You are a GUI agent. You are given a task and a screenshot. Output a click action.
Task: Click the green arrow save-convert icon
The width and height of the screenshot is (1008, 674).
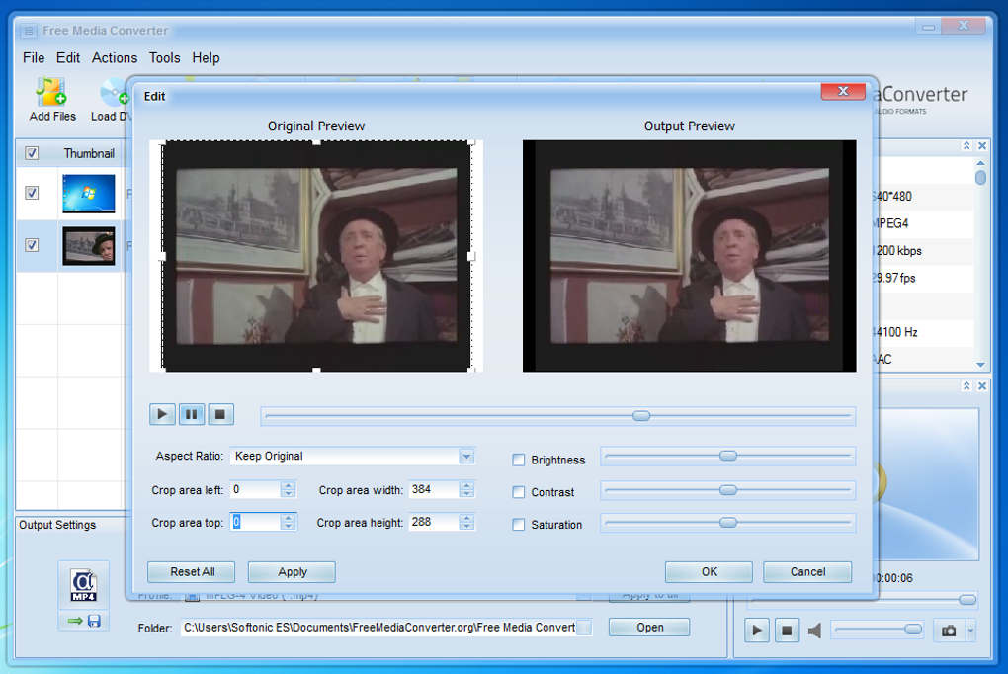tap(84, 621)
